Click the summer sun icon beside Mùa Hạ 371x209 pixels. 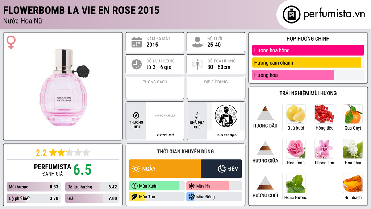(x=192, y=186)
